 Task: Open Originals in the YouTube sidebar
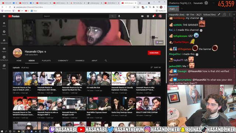pos(4,50)
